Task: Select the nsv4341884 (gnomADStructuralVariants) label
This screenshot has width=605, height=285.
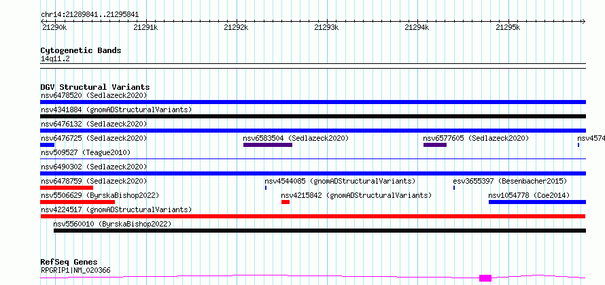Action: click(x=116, y=110)
